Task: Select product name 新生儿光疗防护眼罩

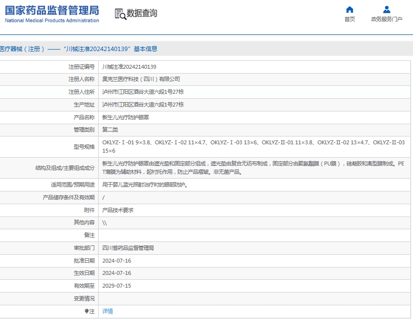Action: [x=125, y=117]
